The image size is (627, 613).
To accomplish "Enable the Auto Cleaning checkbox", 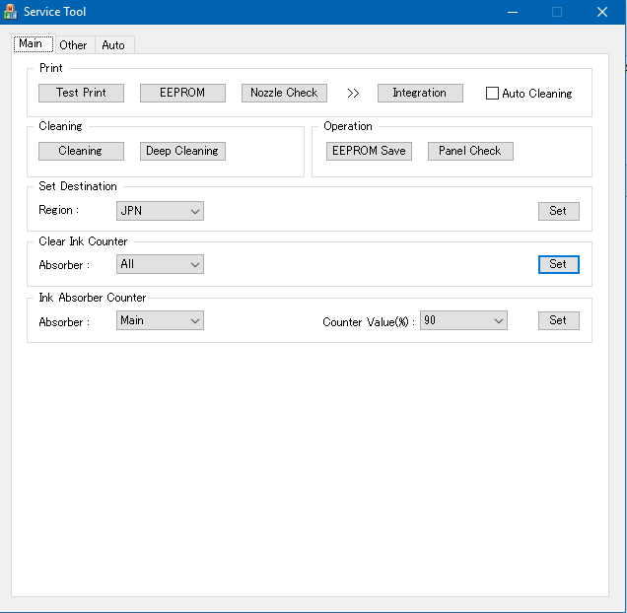I will 493,94.
